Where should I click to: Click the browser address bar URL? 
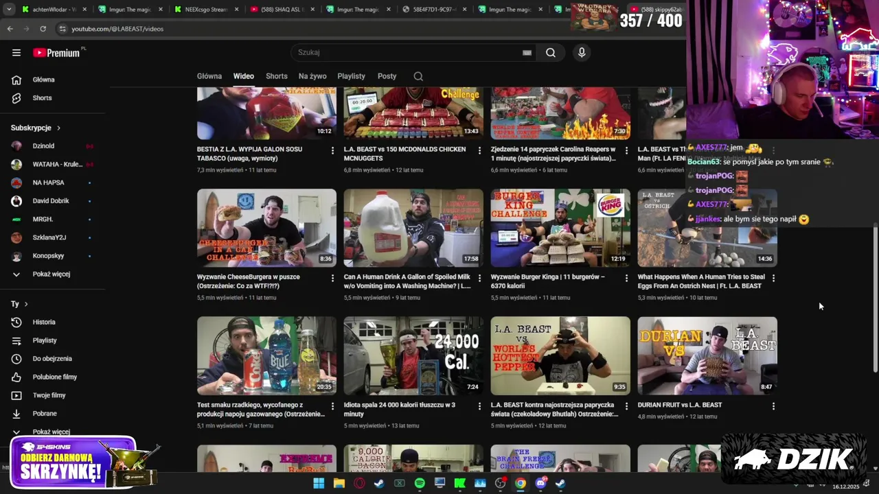point(117,29)
